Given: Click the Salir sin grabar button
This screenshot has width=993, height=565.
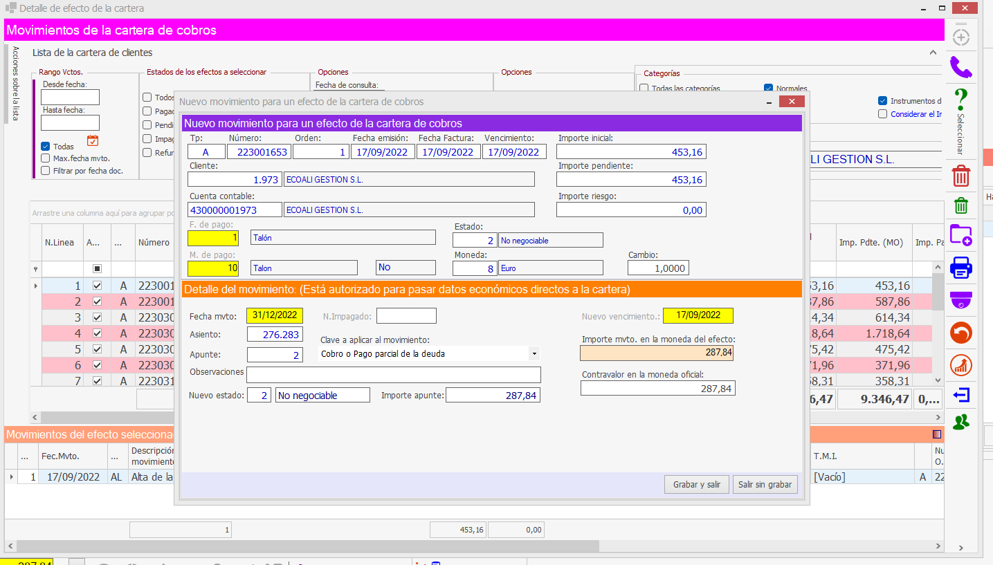Looking at the screenshot, I should click(765, 485).
